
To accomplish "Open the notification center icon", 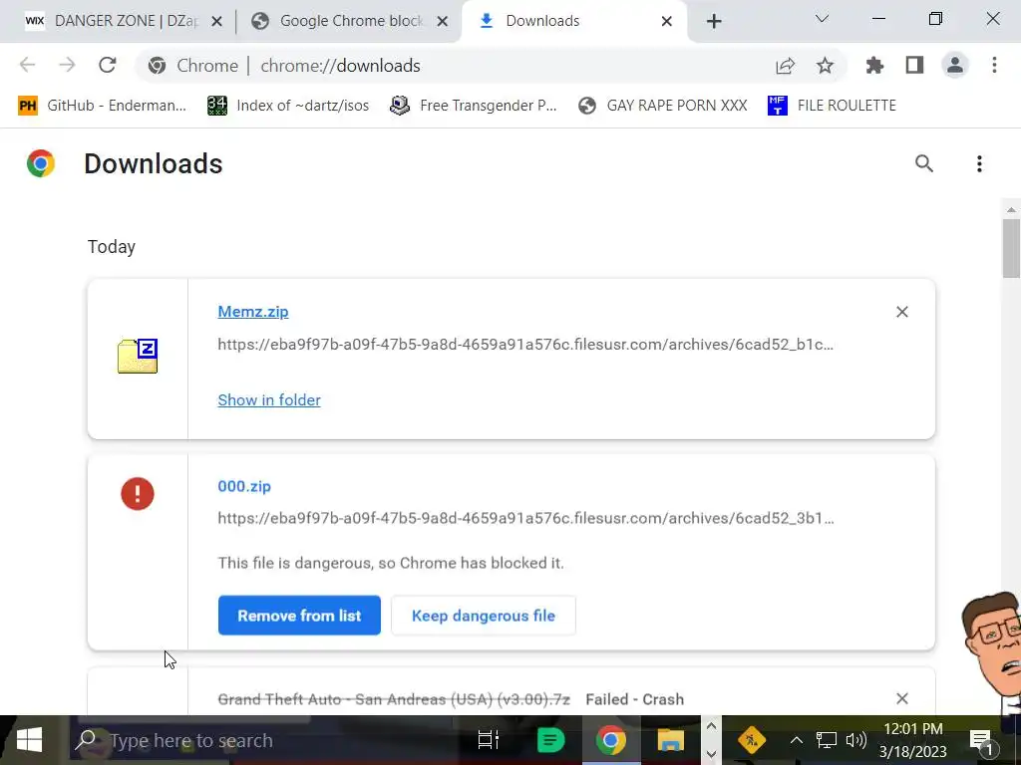I will (981, 740).
